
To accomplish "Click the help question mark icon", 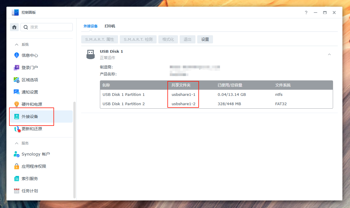I will coord(306,13).
